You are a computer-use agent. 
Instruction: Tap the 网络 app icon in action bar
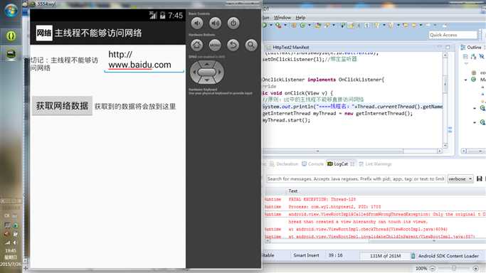point(44,33)
